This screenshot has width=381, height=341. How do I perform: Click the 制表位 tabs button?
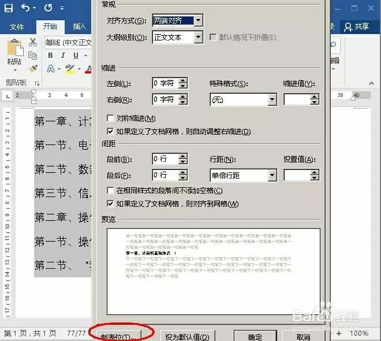tap(118, 336)
